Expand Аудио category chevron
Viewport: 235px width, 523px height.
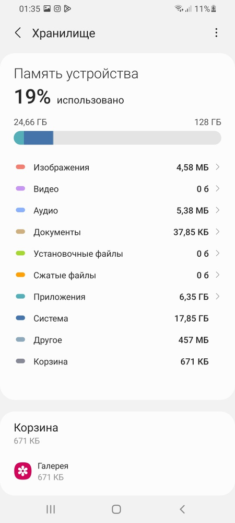(x=218, y=210)
